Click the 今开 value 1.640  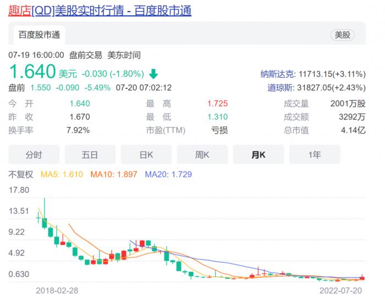pos(80,104)
